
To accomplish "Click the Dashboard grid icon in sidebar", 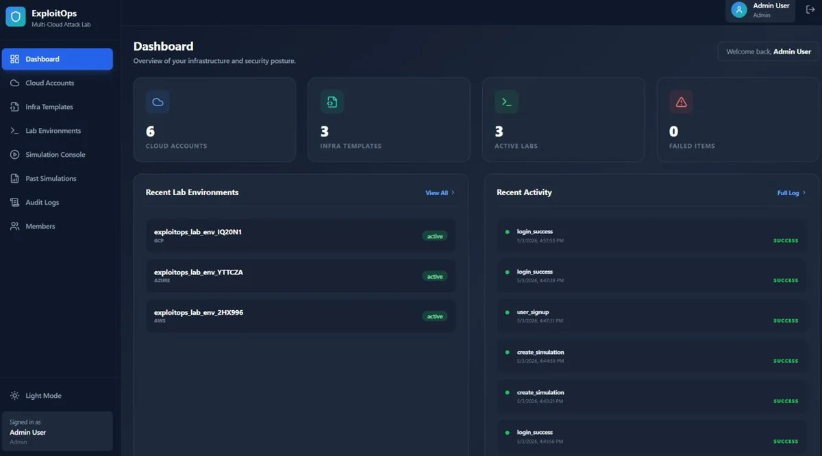I will 15,59.
